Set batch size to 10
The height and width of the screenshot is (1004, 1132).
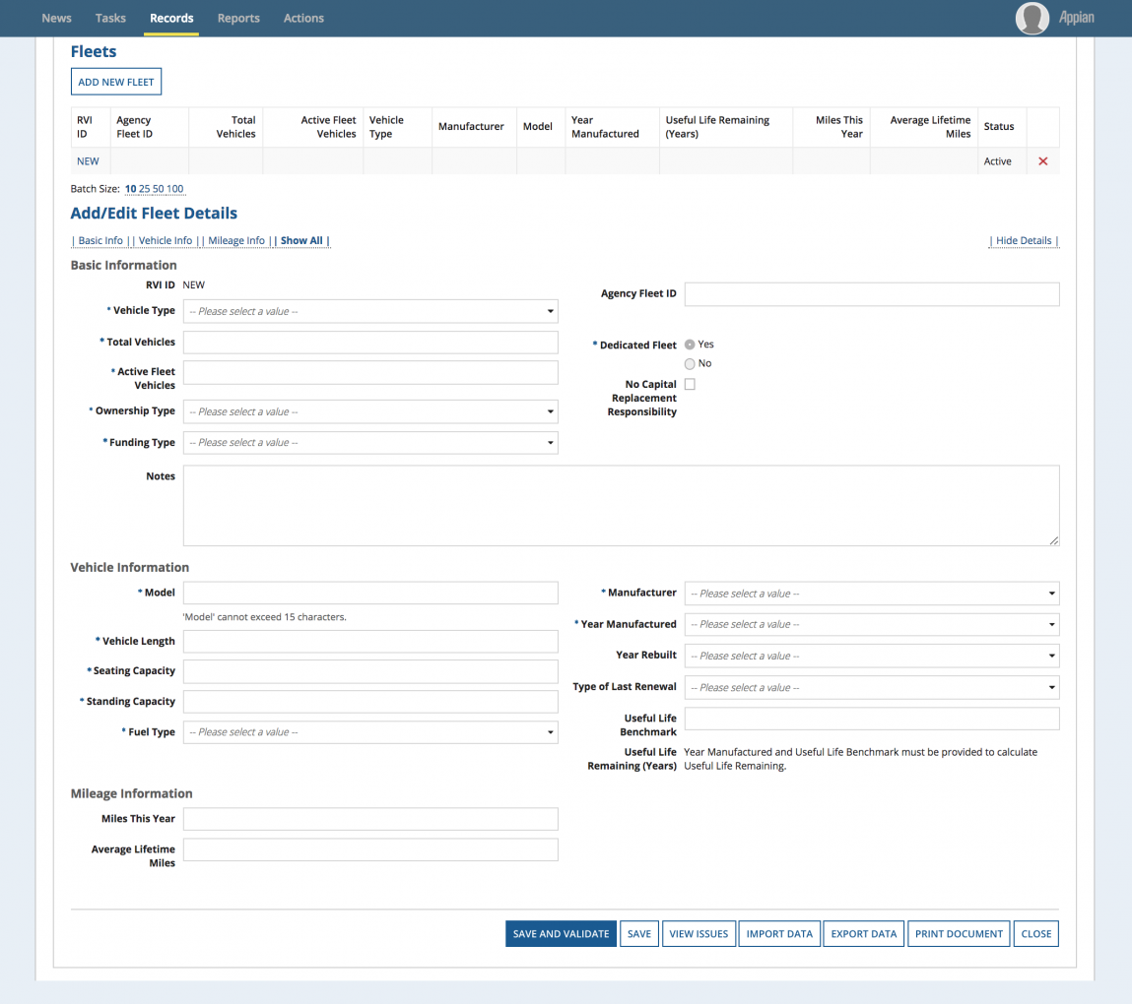pos(131,189)
